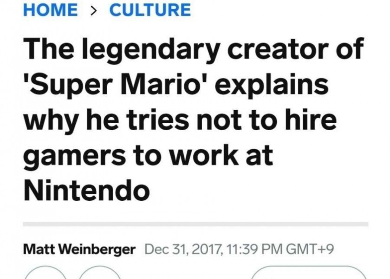Click the breadcrumb chevron separator
Screen dimensions: 390x279
pyautogui.click(x=93, y=10)
